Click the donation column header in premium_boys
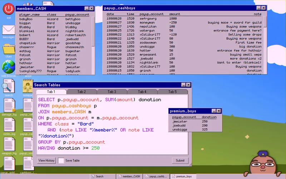Screen dimensions: 286x179 [x=209, y=117]
